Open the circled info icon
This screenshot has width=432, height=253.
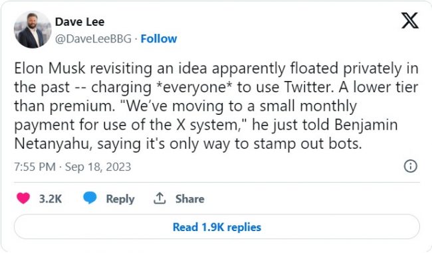[x=411, y=166]
